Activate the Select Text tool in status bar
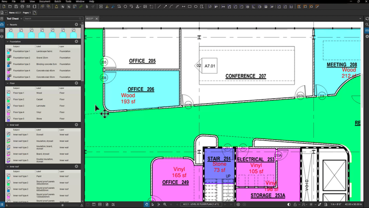The image size is (369, 208). point(159,204)
